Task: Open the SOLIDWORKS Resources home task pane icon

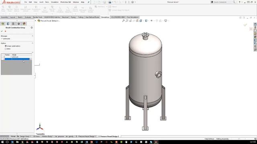Action: pyautogui.click(x=255, y=24)
